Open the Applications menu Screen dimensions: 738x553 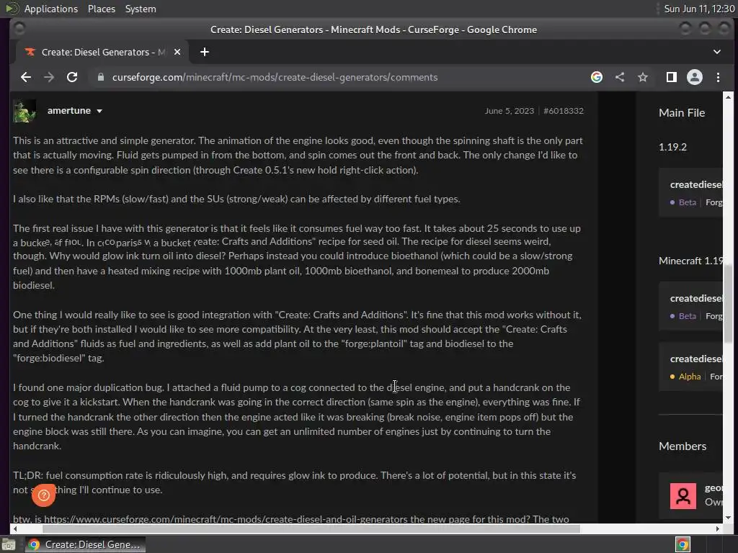[x=51, y=9]
